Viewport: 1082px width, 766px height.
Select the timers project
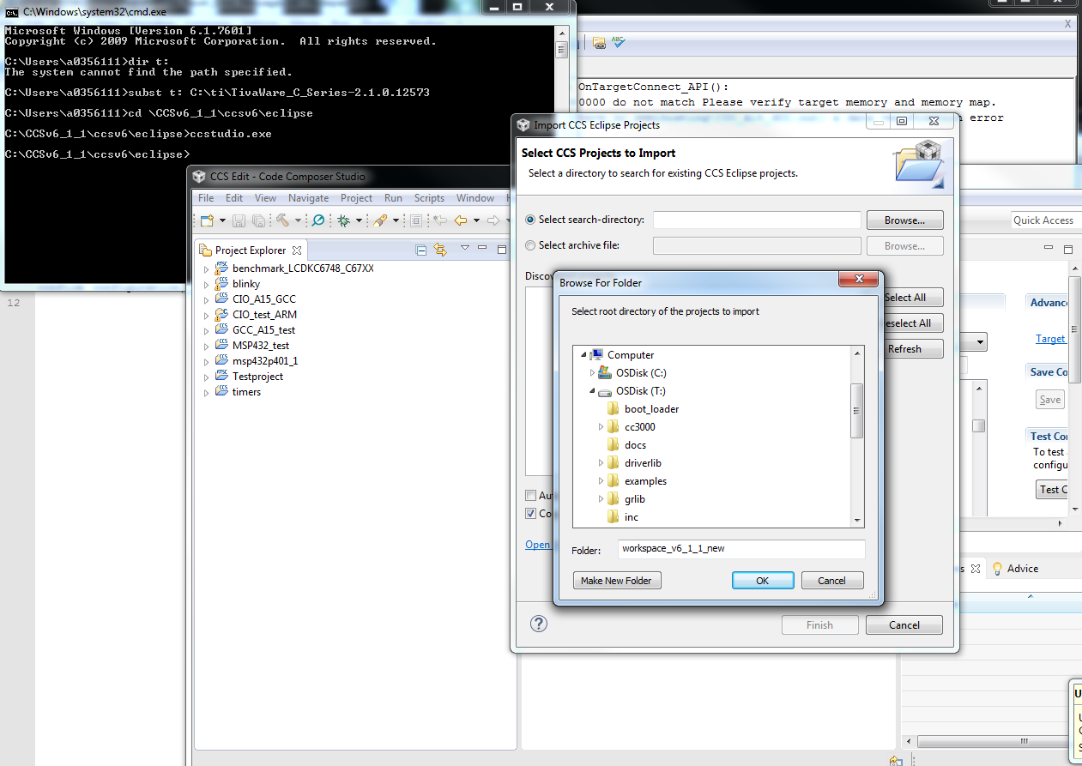[x=246, y=392]
